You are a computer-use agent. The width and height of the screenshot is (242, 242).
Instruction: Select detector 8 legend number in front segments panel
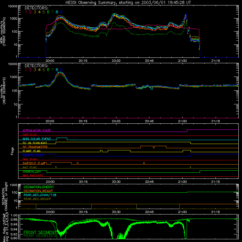pyautogui.click(x=57, y=12)
